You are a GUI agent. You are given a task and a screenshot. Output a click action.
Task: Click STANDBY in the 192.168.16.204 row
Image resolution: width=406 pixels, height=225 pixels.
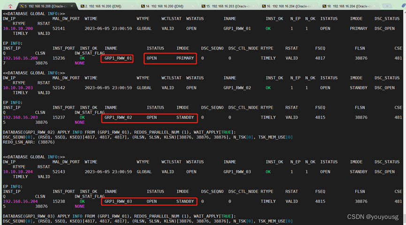pos(185,201)
